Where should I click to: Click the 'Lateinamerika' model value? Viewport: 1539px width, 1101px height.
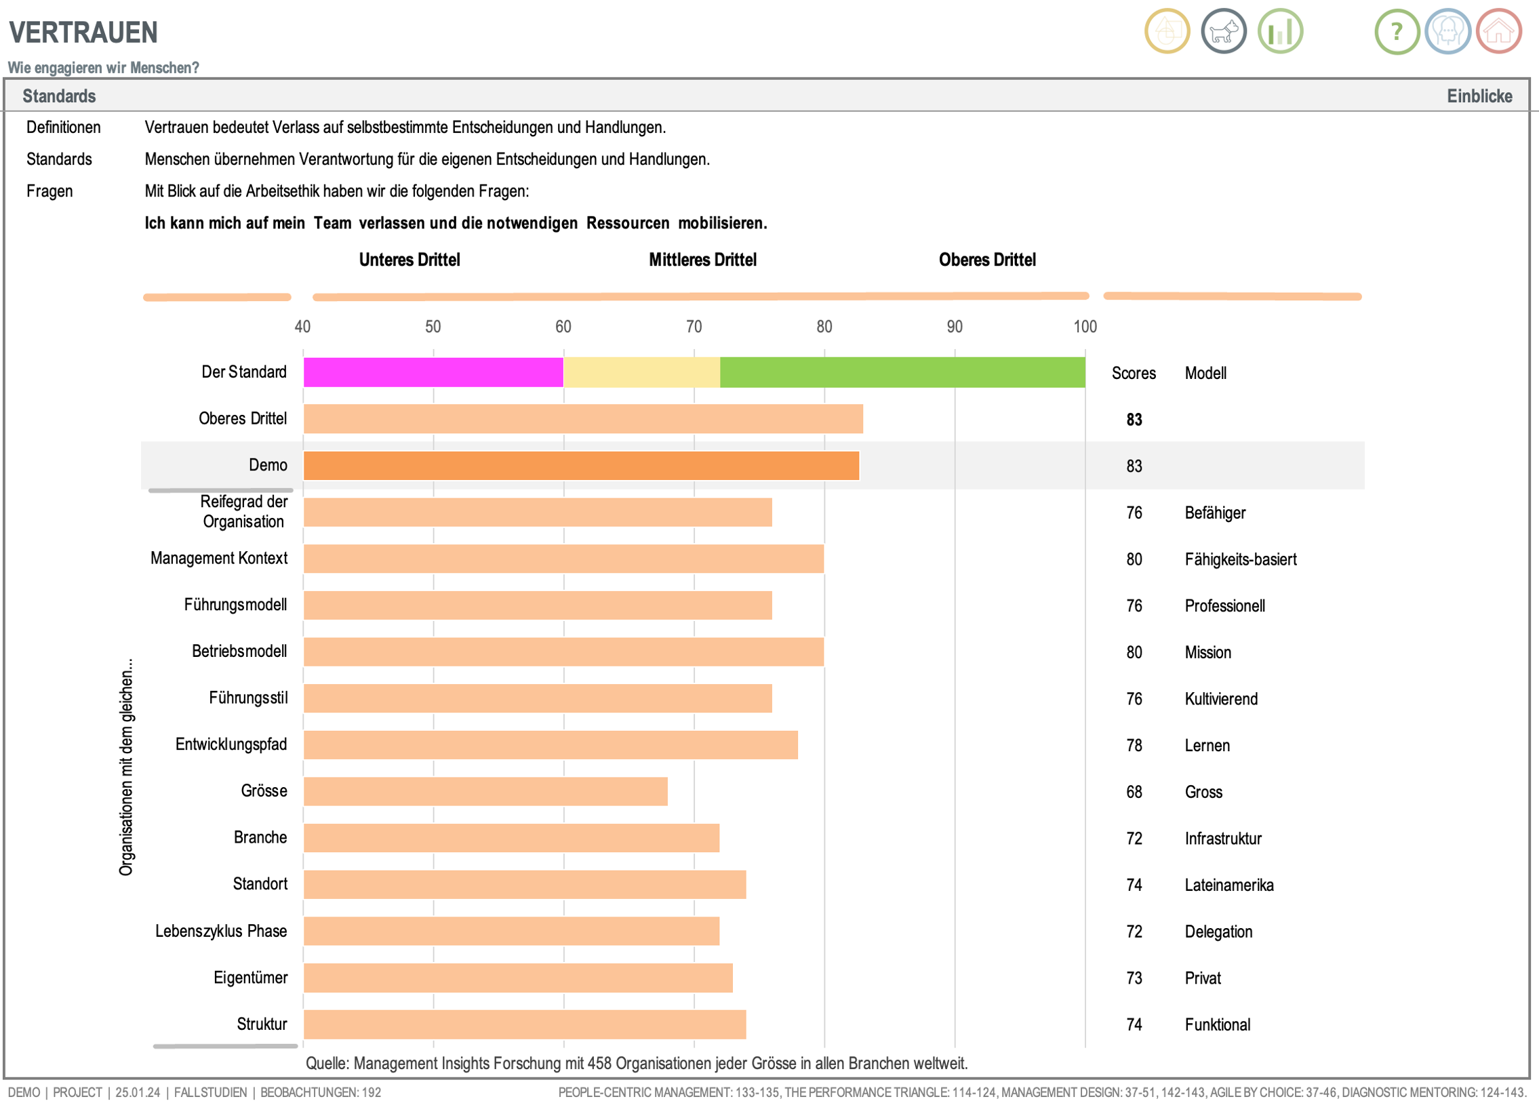click(x=1229, y=885)
